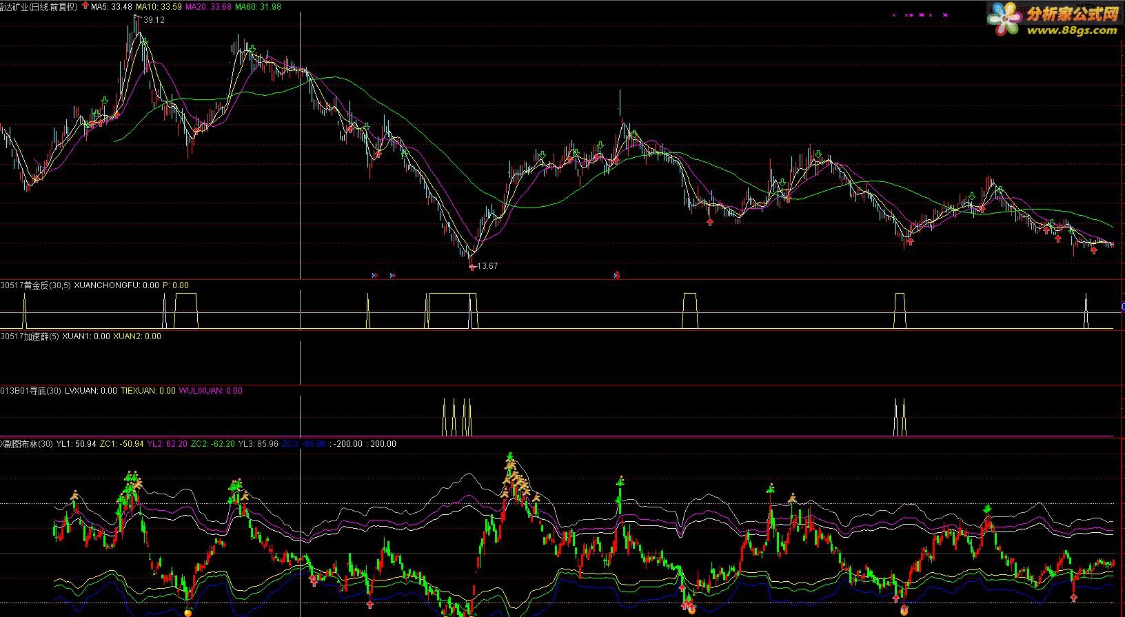Click the MA20: 33.68 legend label

click(209, 7)
